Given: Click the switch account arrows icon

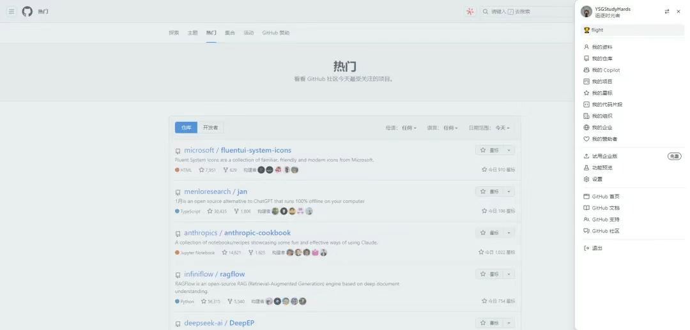Looking at the screenshot, I should tap(666, 12).
